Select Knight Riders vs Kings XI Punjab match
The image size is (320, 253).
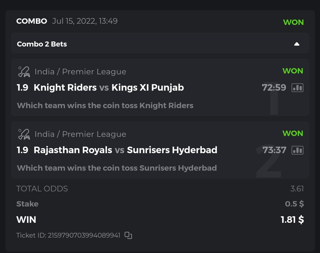109,88
